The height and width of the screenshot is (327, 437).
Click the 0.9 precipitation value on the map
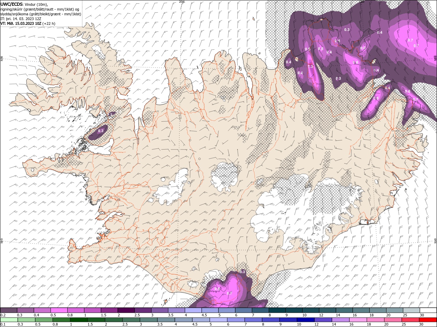tap(376, 98)
